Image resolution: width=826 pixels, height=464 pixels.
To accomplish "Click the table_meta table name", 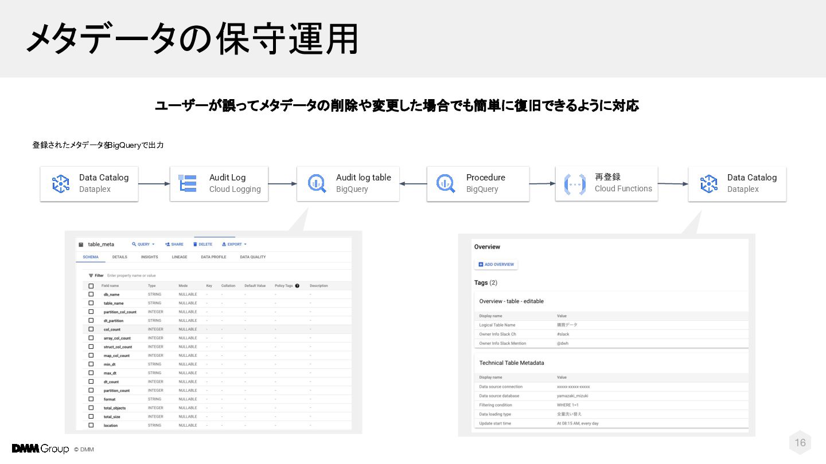I will click(x=101, y=245).
